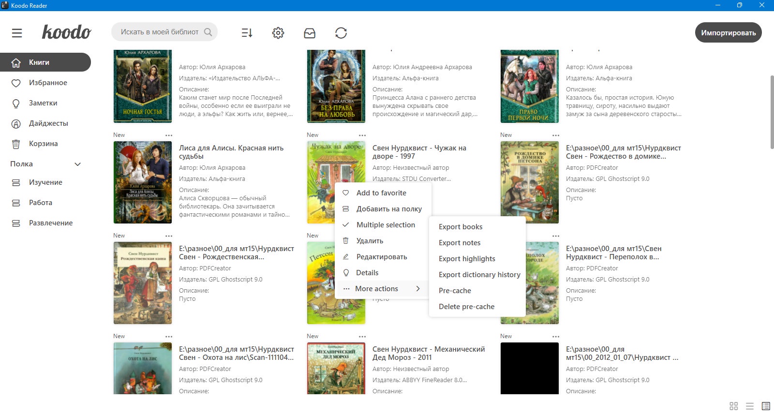Click the sync refresh icon
Viewport: 774px width, 416px height.
[341, 33]
